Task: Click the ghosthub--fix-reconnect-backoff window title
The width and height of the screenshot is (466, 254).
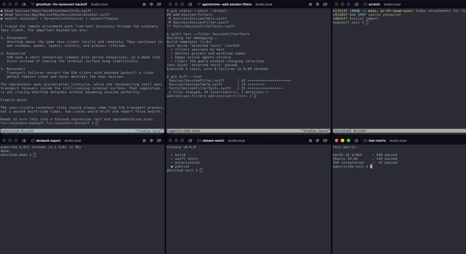Action: [62, 4]
